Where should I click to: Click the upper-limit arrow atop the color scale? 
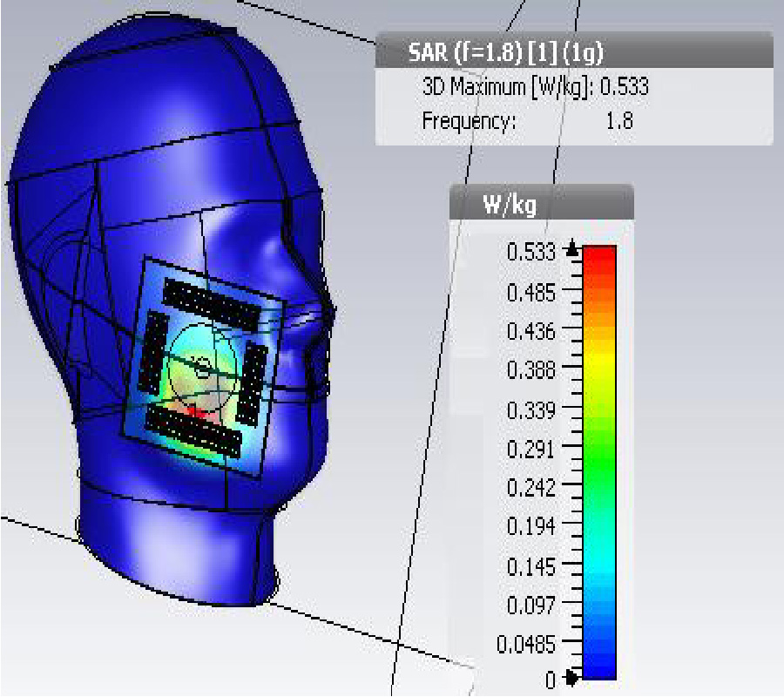(x=571, y=250)
